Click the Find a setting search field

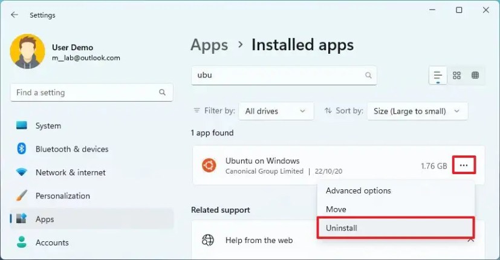85,93
